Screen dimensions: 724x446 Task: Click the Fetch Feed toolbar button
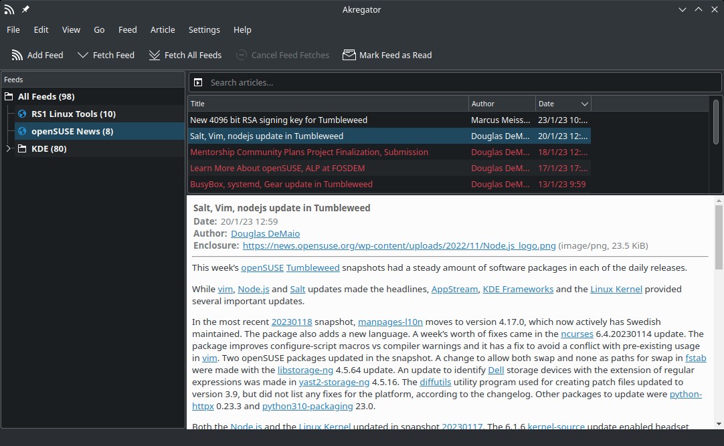[x=106, y=55]
